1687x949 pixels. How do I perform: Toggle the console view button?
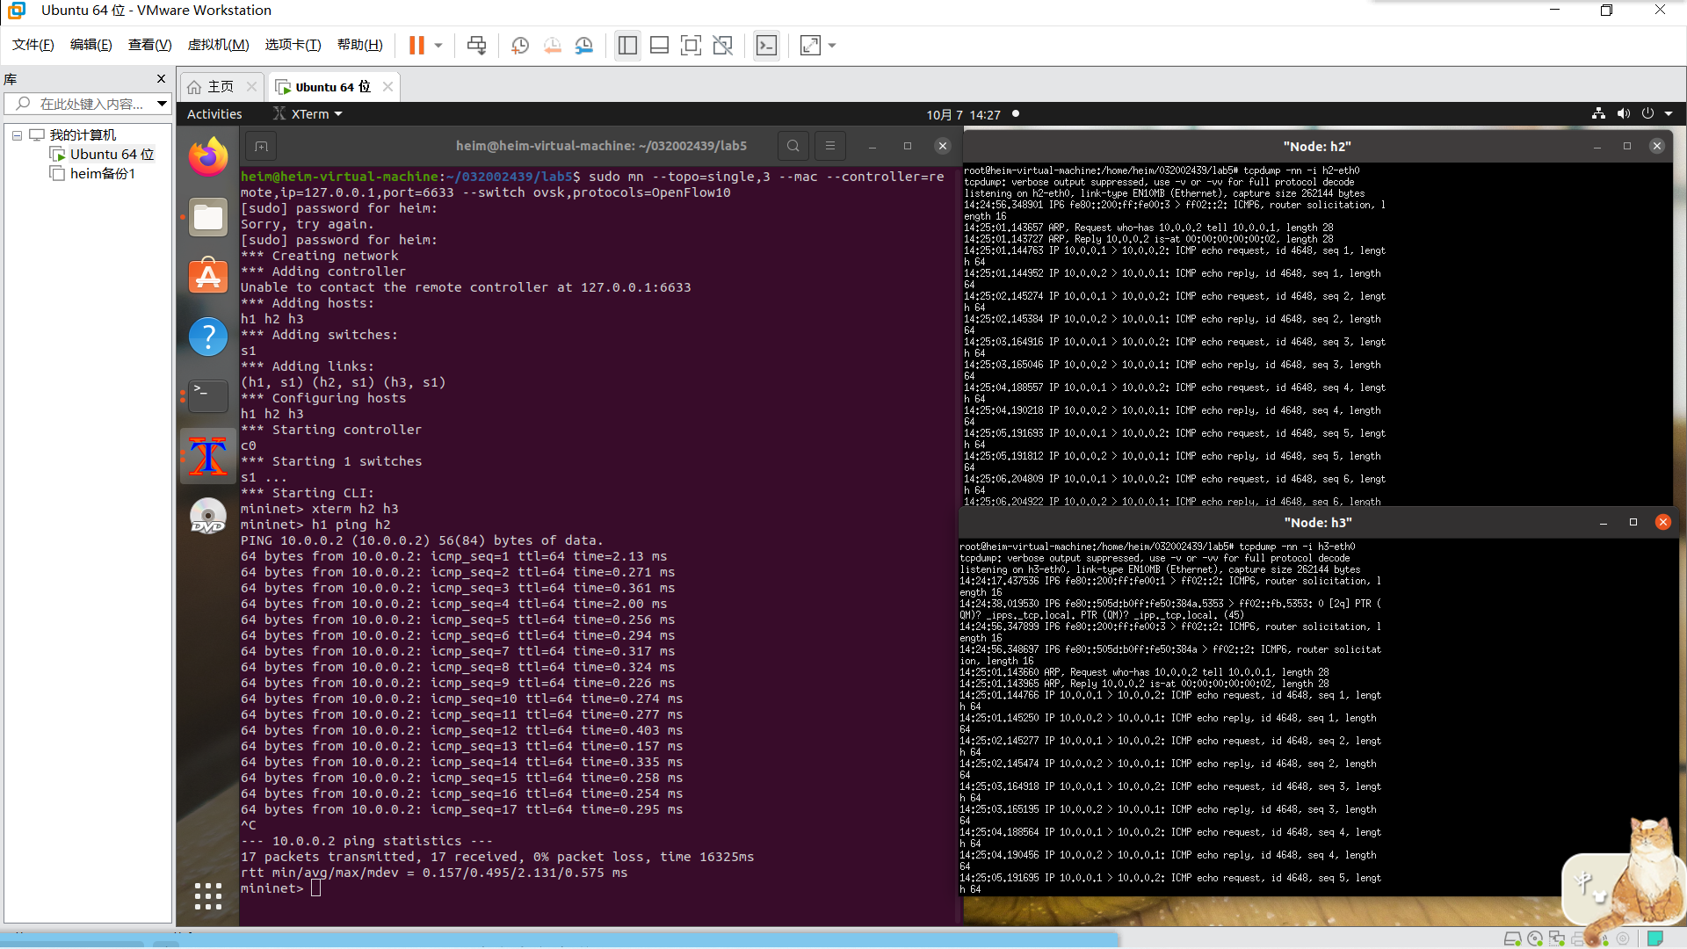pos(766,45)
